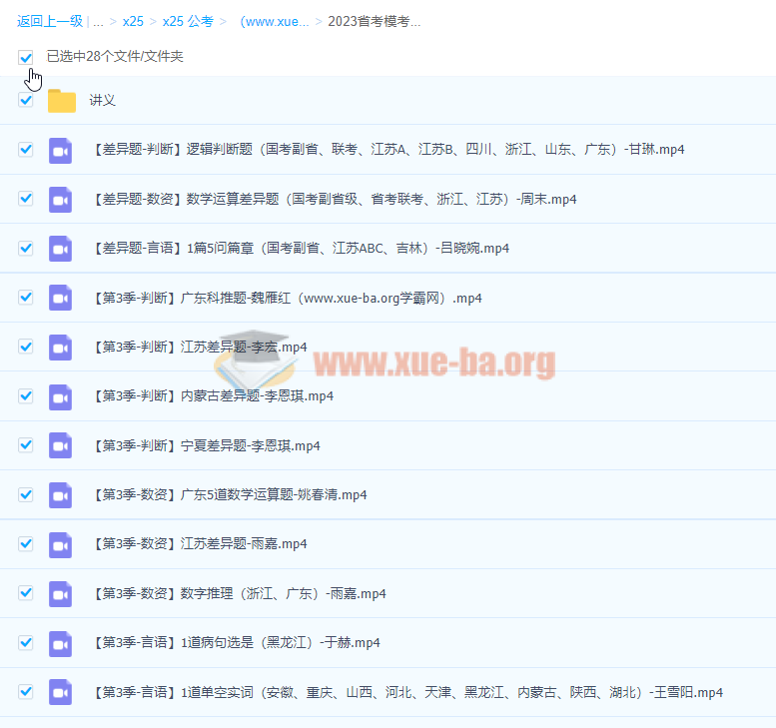Viewport: 776px width, 728px height.
Task: Deselect checkbox for 江苏差异题 雨嘉.mp4
Action: tap(26, 544)
